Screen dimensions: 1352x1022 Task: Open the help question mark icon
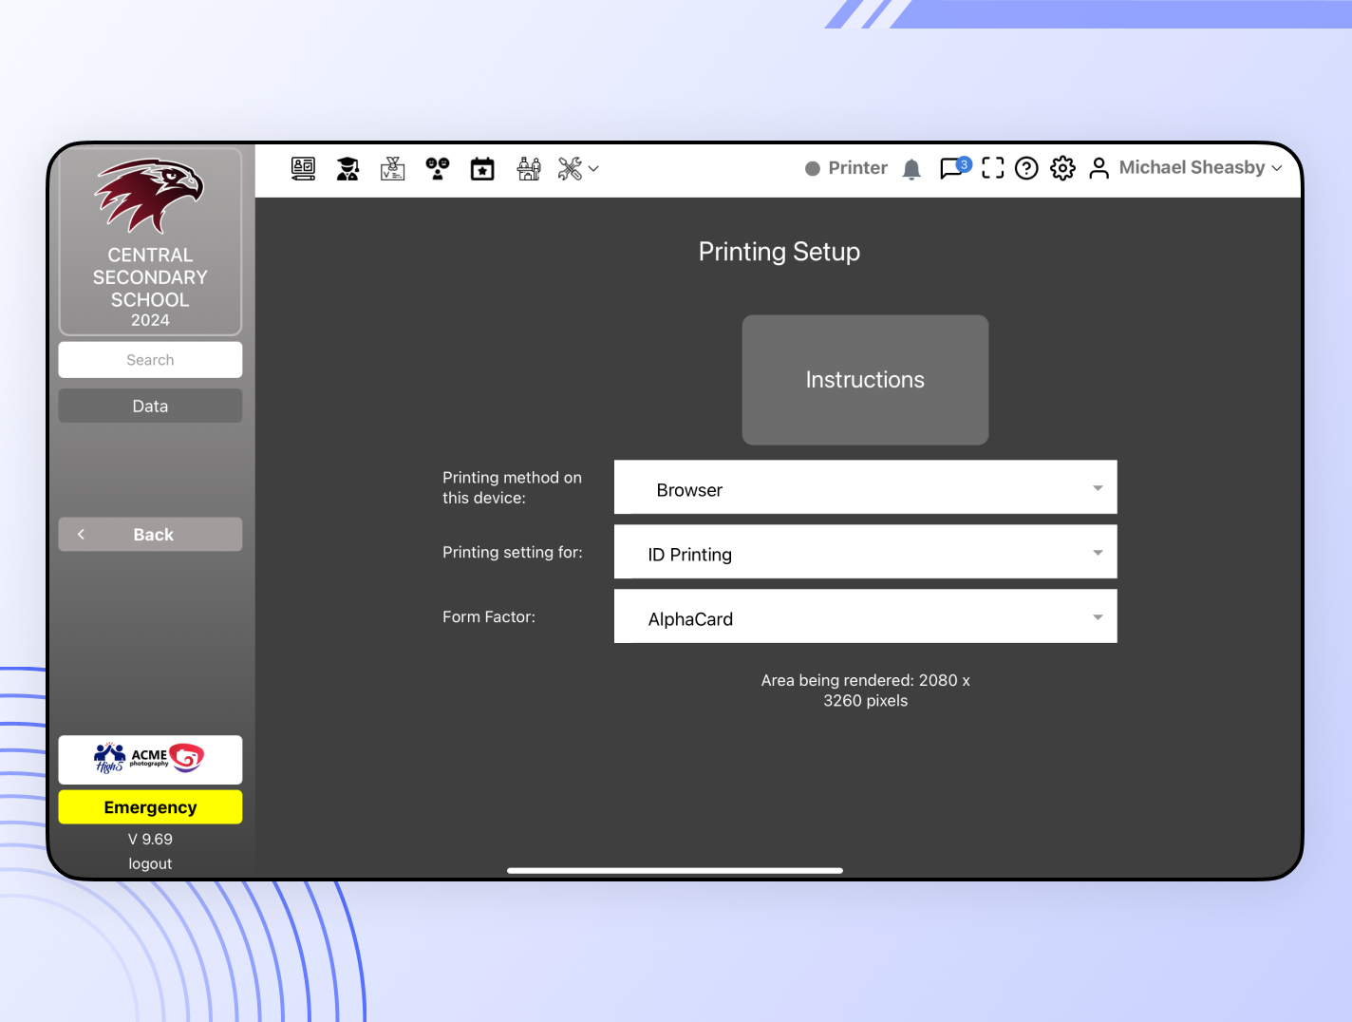click(x=1026, y=168)
